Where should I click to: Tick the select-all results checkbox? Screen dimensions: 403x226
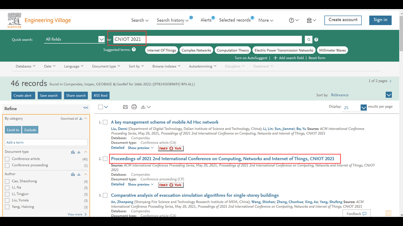pyautogui.click(x=100, y=107)
